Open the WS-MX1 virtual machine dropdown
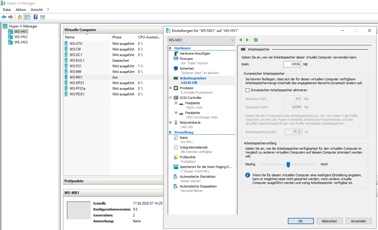 click(201, 40)
